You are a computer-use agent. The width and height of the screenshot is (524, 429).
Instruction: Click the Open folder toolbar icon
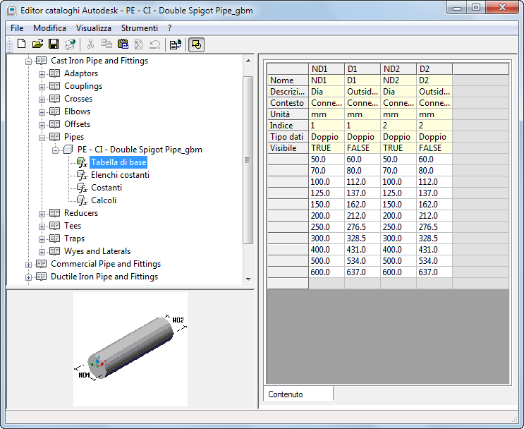click(38, 44)
